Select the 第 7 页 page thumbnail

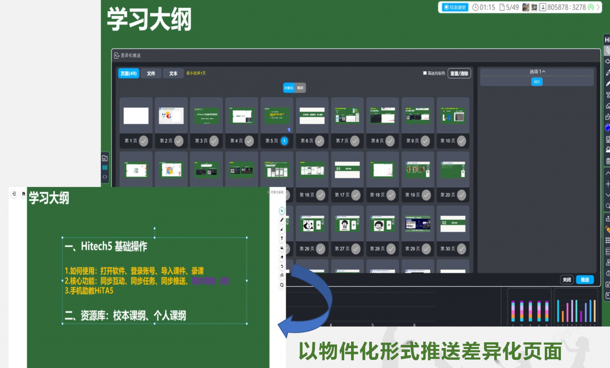point(347,116)
